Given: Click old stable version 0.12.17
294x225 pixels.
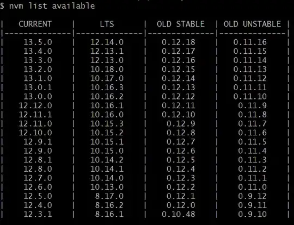Looking at the screenshot, I should [x=179, y=51].
